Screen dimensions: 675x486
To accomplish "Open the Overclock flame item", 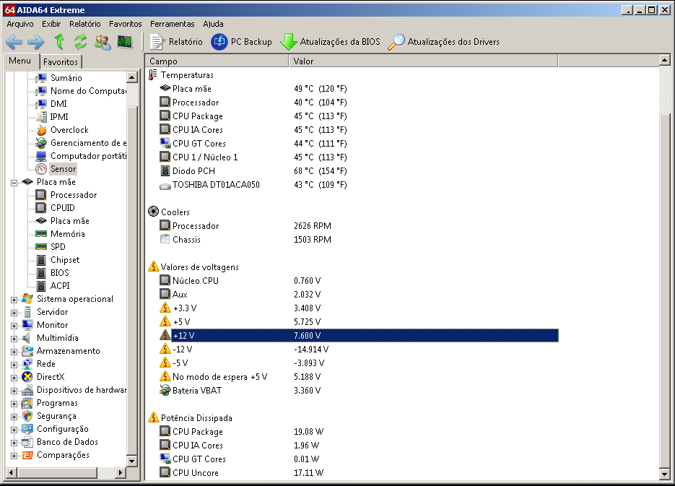I will point(69,129).
